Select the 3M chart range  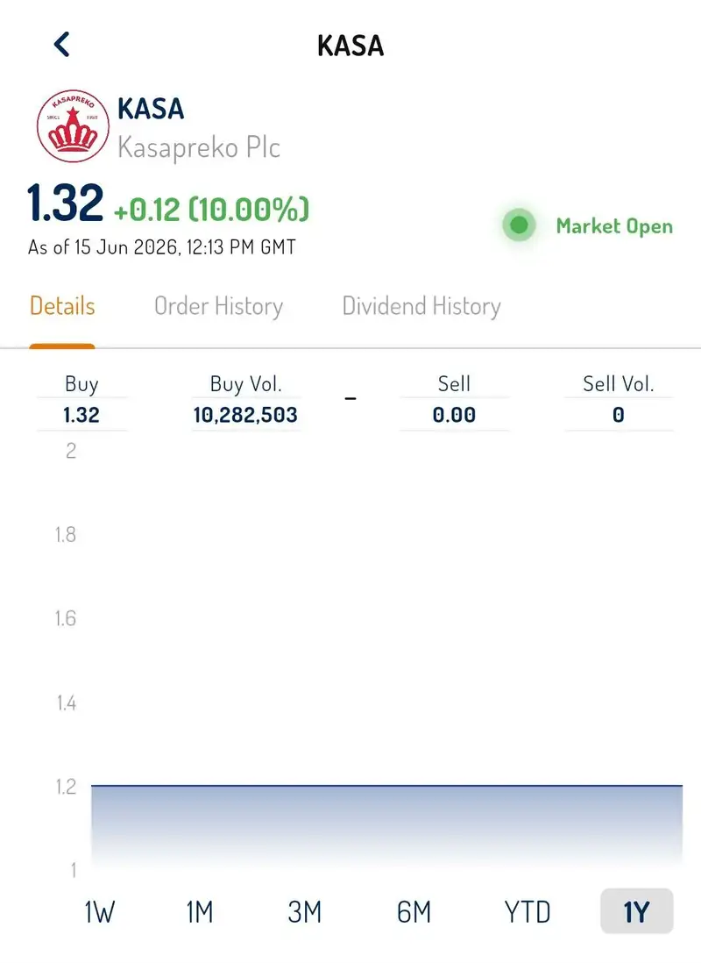point(305,911)
